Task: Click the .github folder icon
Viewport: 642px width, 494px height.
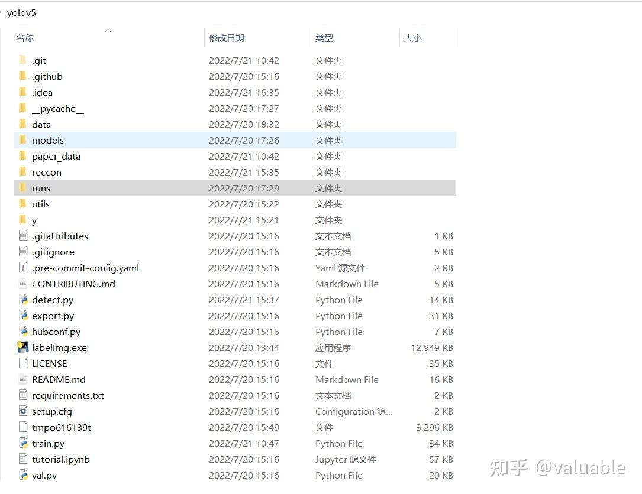Action: pyautogui.click(x=23, y=76)
